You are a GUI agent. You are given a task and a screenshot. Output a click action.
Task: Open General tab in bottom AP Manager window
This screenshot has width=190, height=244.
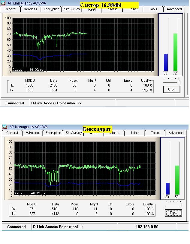click(x=12, y=133)
